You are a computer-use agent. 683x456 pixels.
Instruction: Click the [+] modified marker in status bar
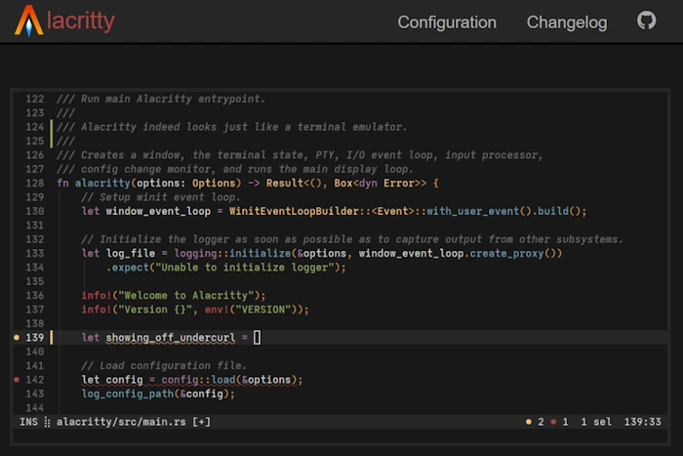[x=202, y=422]
